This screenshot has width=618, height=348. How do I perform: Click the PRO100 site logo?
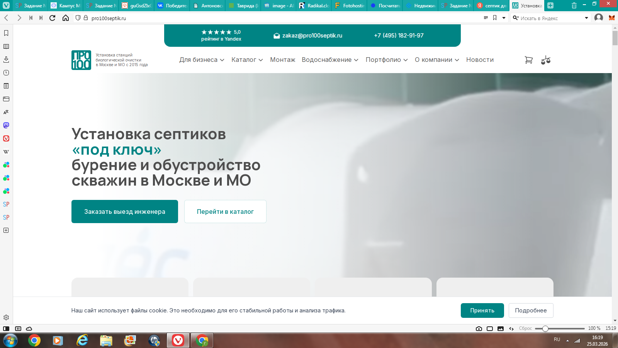(81, 60)
